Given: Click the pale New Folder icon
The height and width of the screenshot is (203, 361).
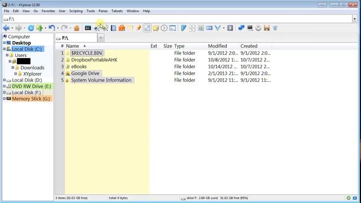Looking at the screenshot, I should [130, 28].
